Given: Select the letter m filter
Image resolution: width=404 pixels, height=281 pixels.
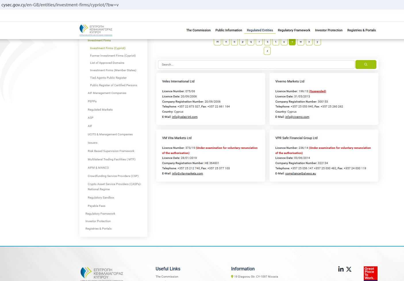Looking at the screenshot, I should (x=218, y=42).
